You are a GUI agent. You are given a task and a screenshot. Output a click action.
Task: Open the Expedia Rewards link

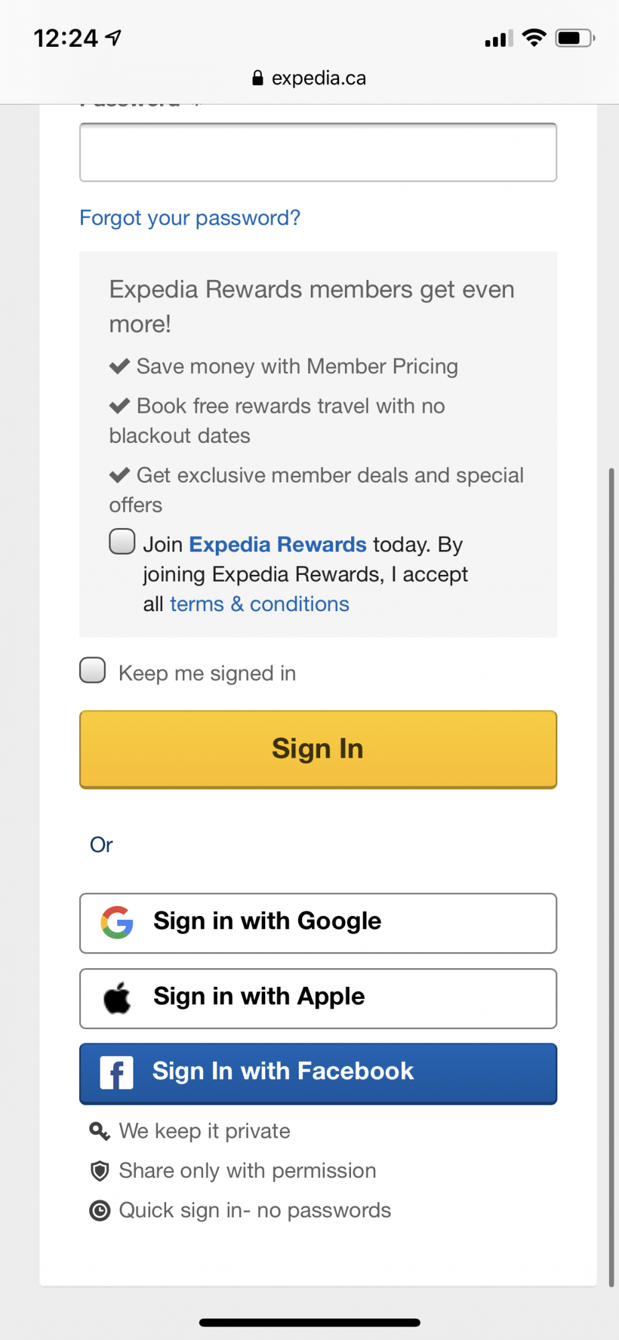tap(278, 545)
